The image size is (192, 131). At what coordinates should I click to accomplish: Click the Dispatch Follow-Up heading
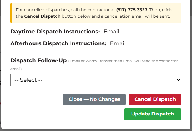pyautogui.click(x=38, y=60)
